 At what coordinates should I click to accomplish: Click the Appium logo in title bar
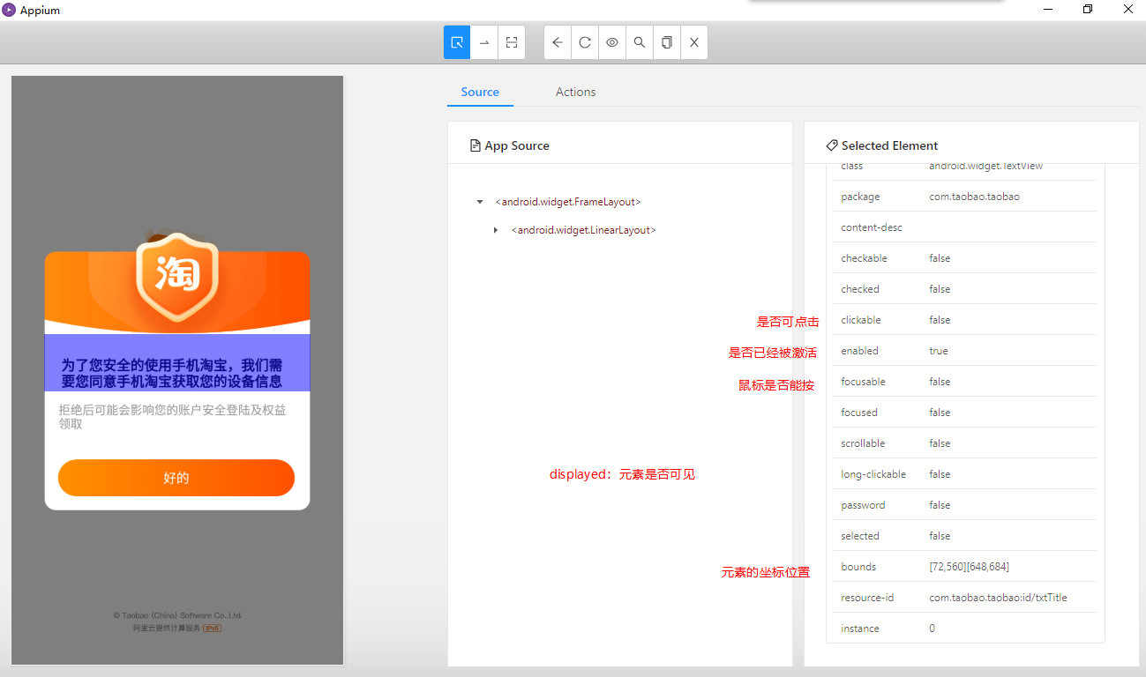[10, 10]
